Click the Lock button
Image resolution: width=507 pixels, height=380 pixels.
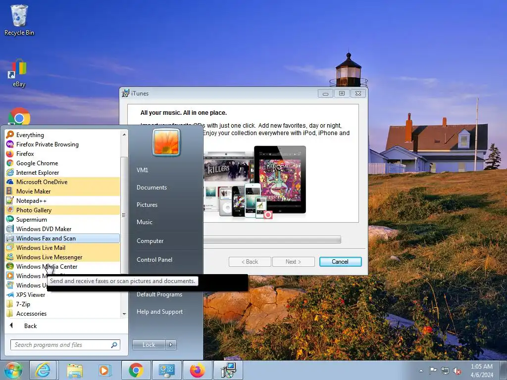pos(149,345)
